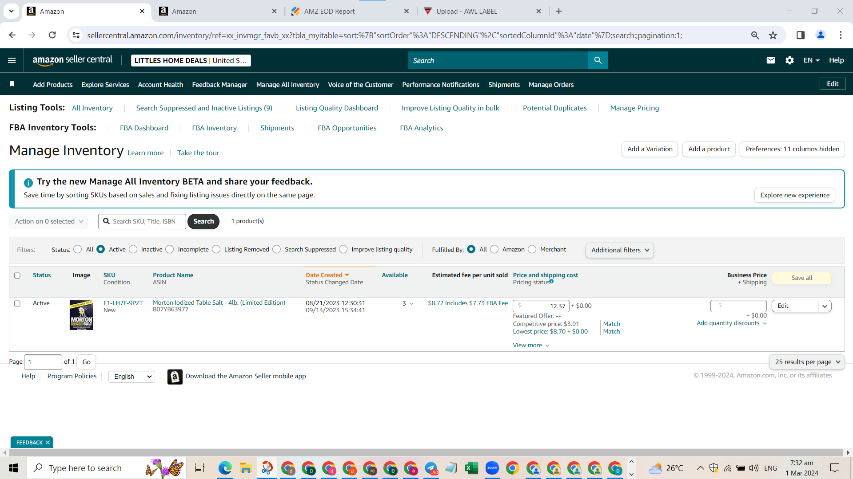Open the messages envelope icon
Viewport: 853px width, 479px height.
coord(771,60)
